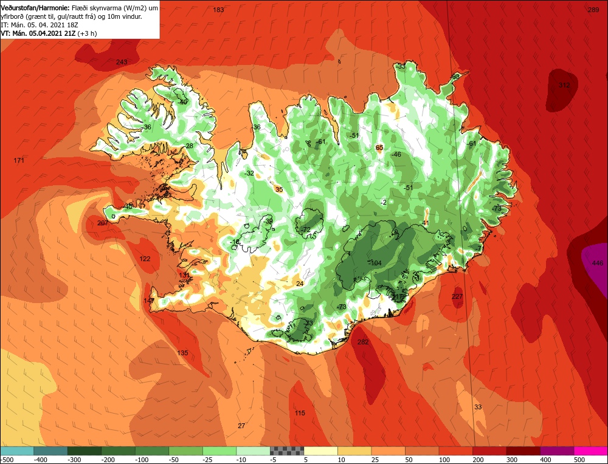Click the 115 value at the bottom of the map
Viewport: 608px width, 464px height.
click(300, 413)
